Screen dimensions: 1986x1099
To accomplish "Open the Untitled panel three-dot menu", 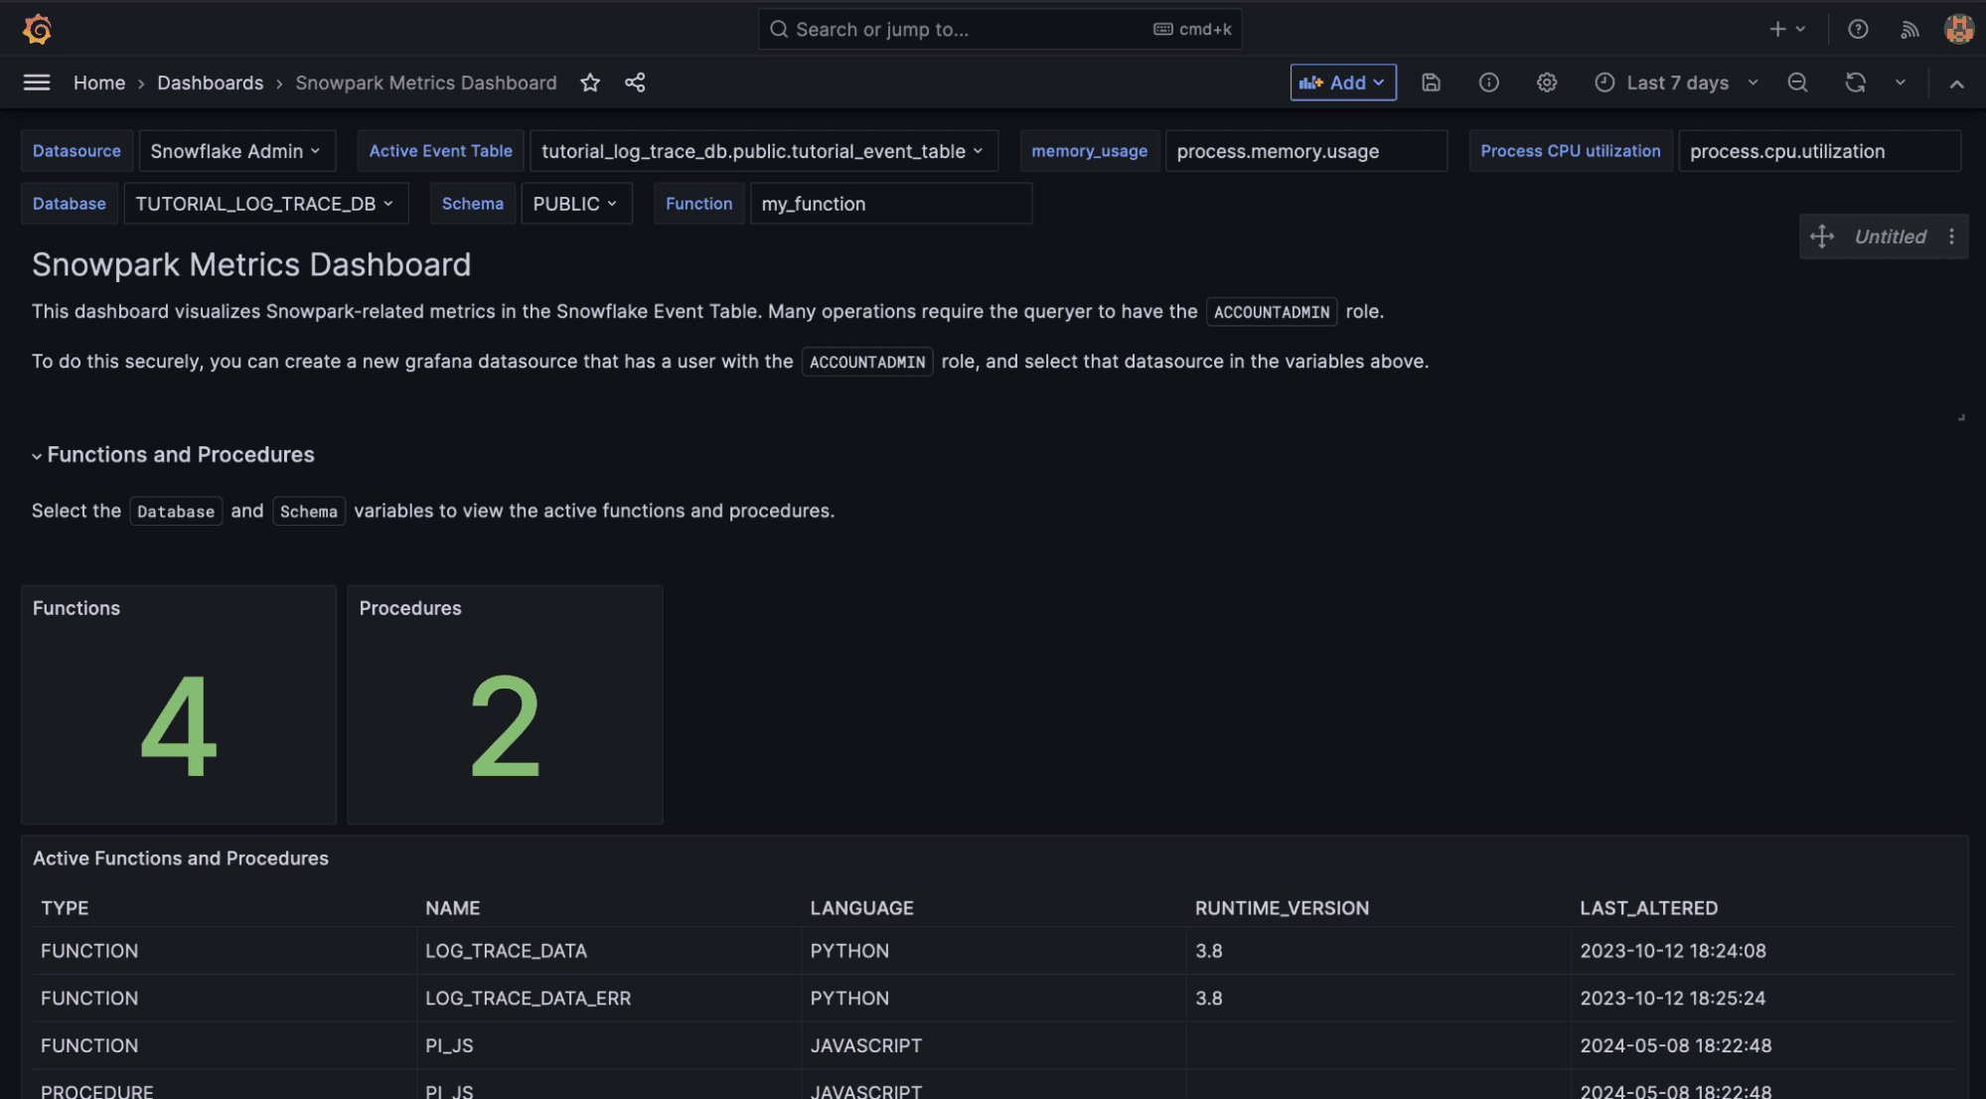I will click(x=1951, y=236).
